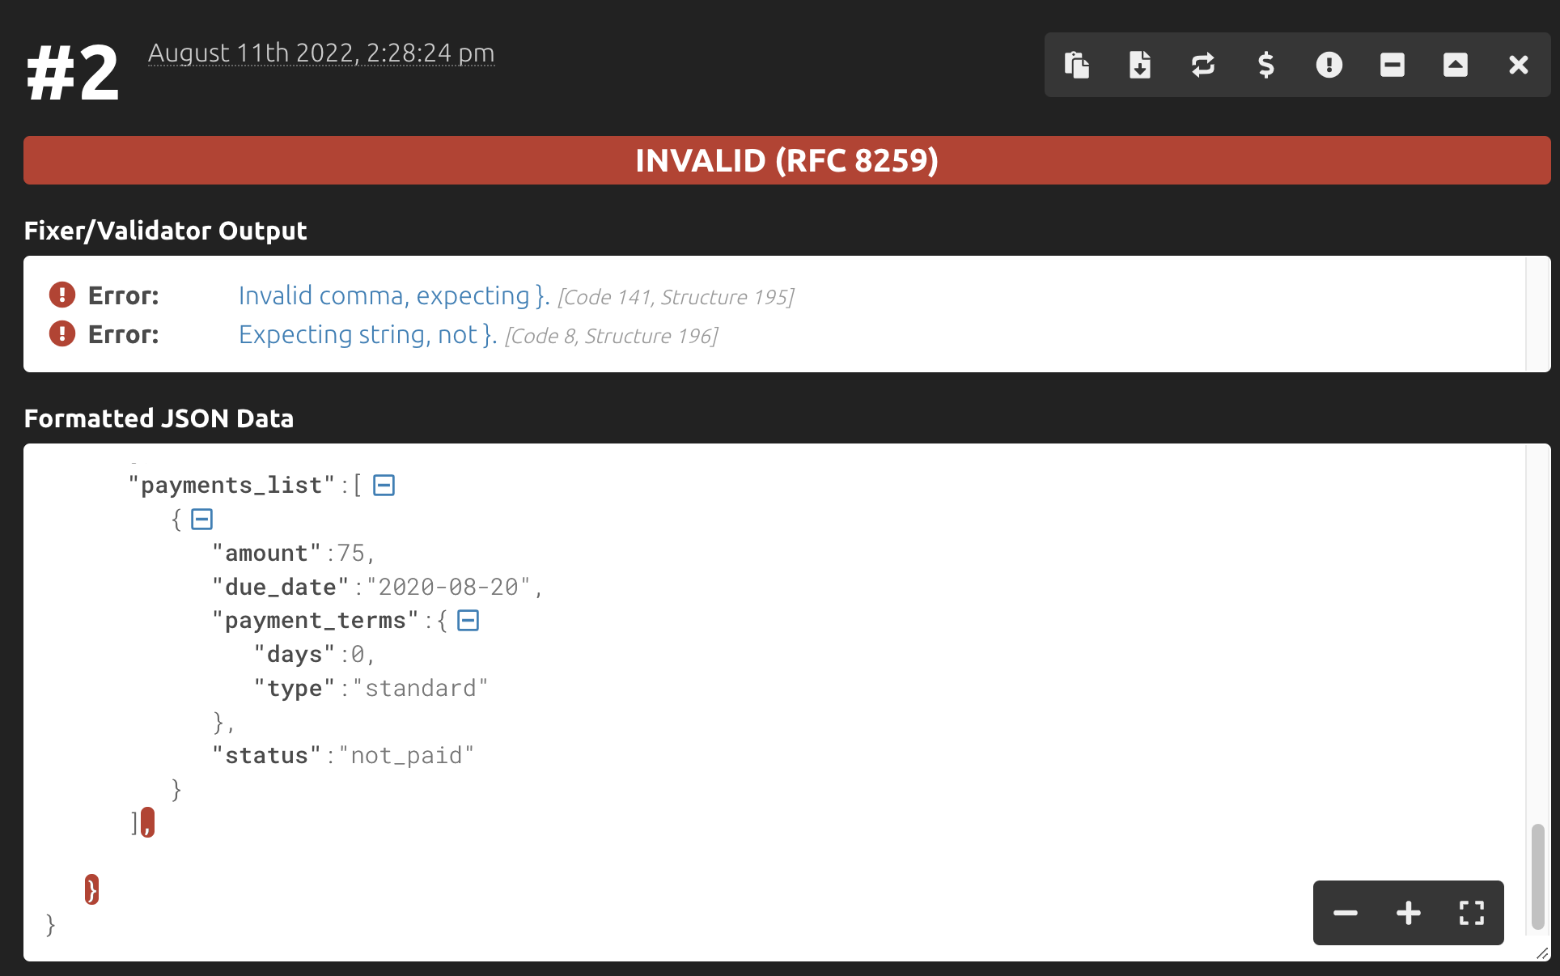Click the download file icon
The height and width of the screenshot is (976, 1560).
[x=1140, y=65]
